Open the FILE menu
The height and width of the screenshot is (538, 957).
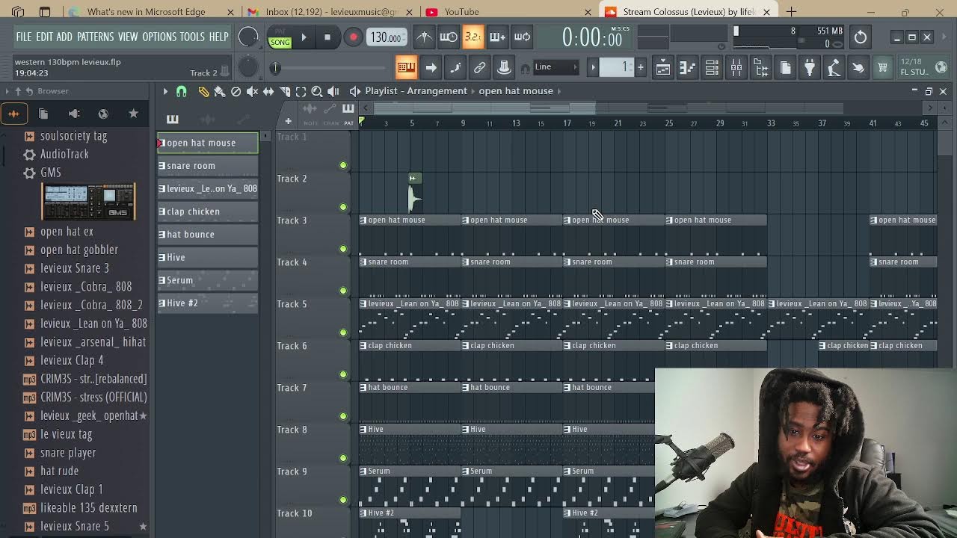(24, 37)
